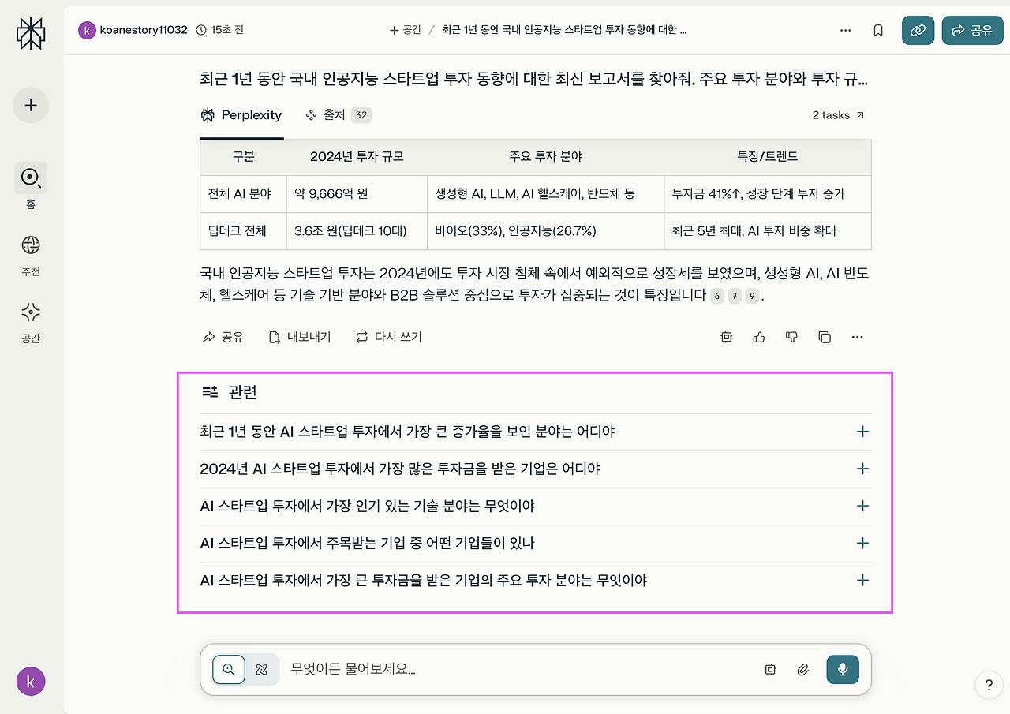Open the 홈 search panel in the sidebar
1010x714 pixels.
pyautogui.click(x=30, y=178)
